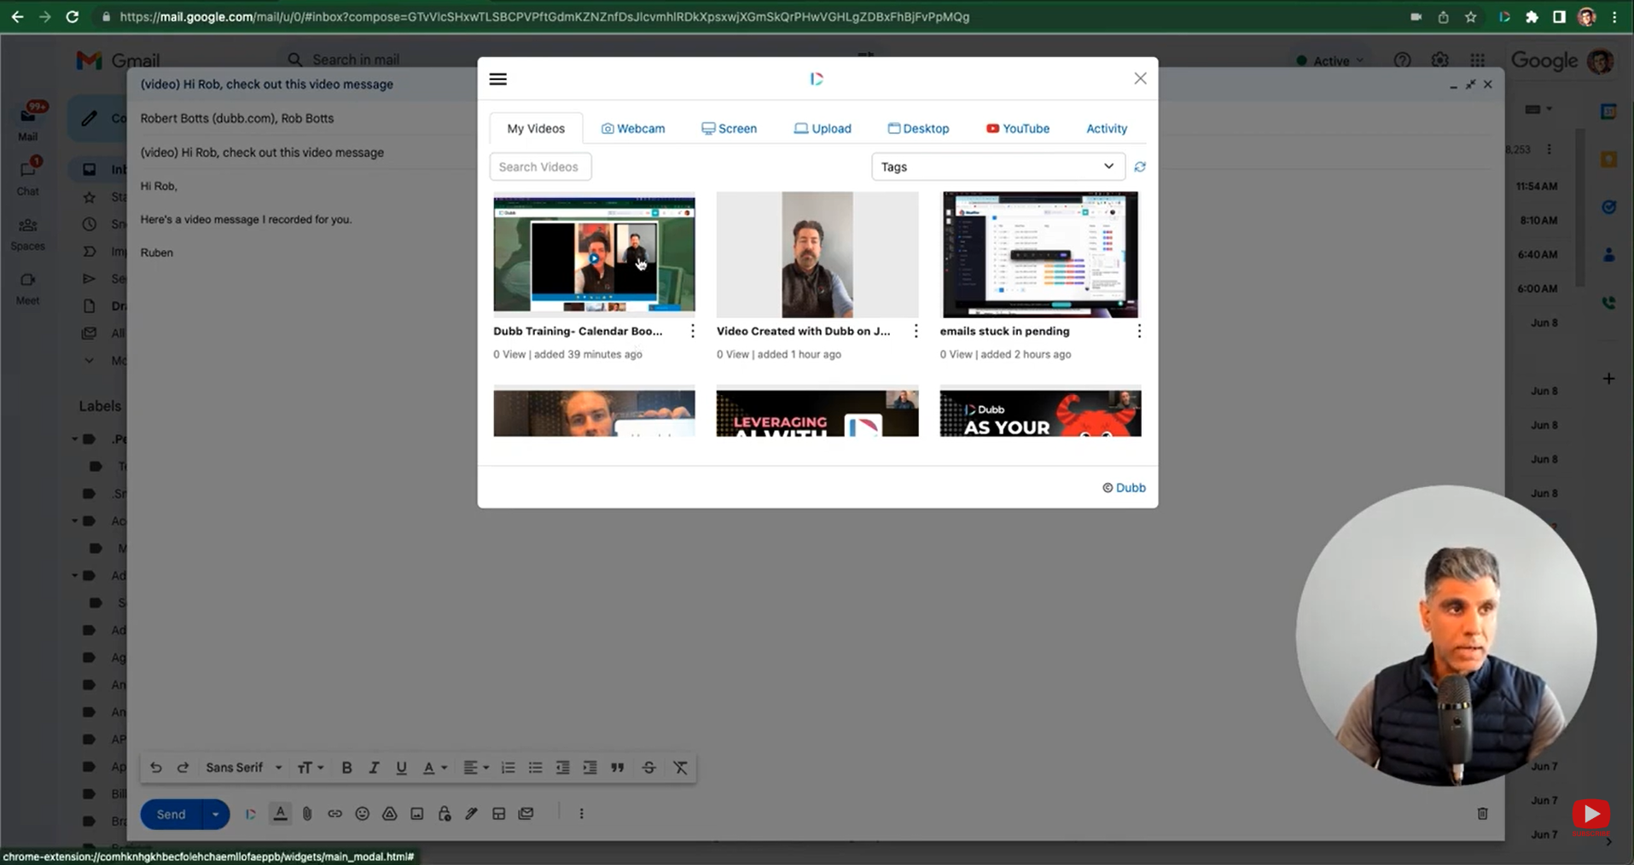
Task: Switch to the Desktop tab
Action: (918, 129)
